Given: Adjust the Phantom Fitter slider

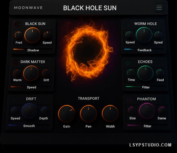Looking at the screenshot, I should point(147,125).
